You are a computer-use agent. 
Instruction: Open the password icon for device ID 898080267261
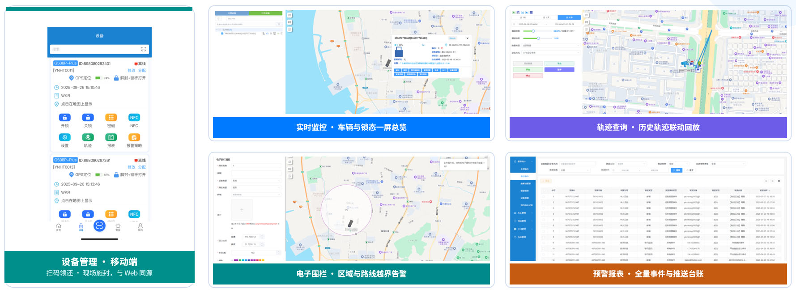[111, 214]
